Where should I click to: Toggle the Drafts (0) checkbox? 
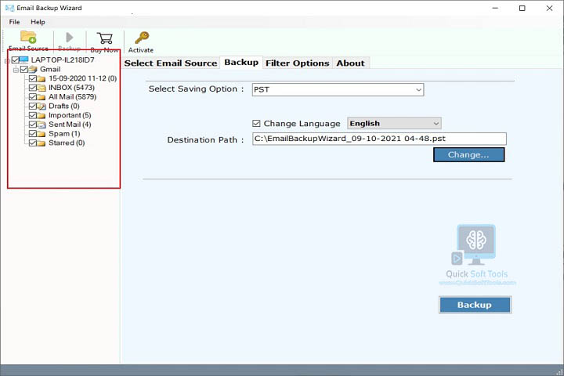pyautogui.click(x=33, y=107)
